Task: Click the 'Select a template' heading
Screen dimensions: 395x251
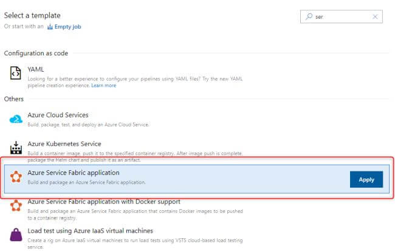Action: point(32,15)
